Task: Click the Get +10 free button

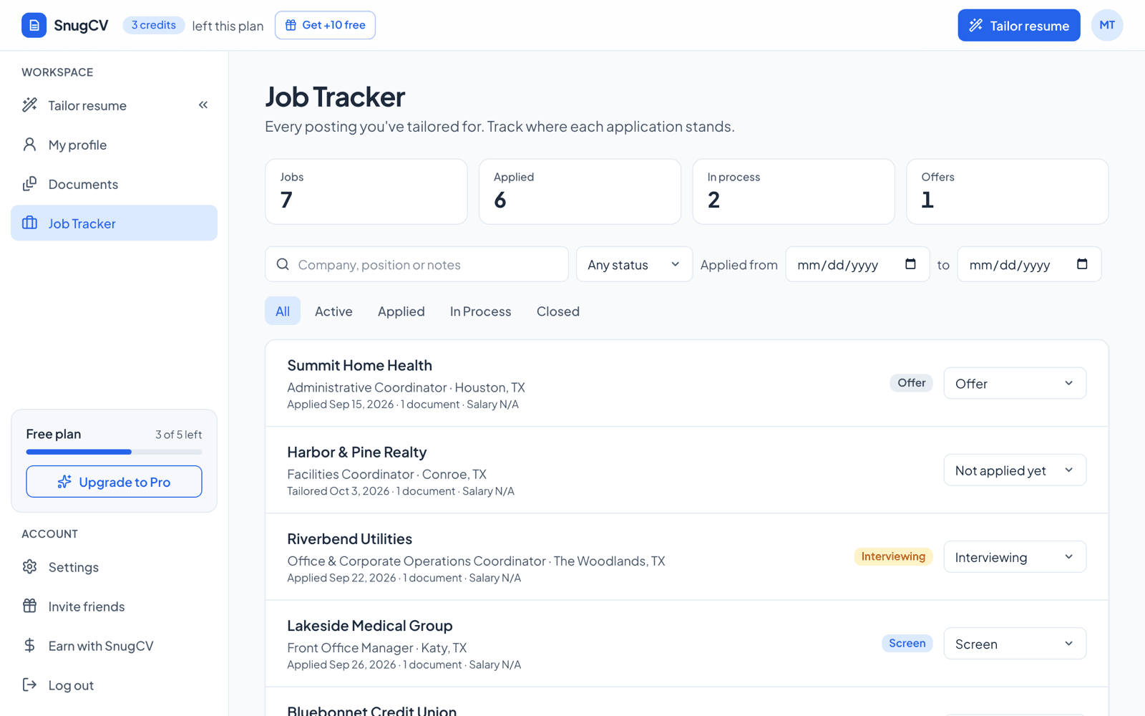Action: click(x=325, y=25)
